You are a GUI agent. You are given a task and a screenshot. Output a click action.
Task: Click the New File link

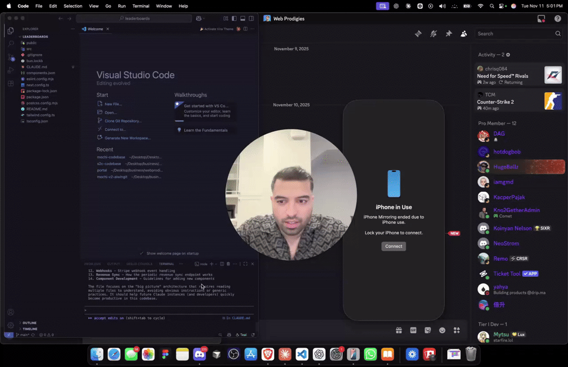pyautogui.click(x=113, y=104)
